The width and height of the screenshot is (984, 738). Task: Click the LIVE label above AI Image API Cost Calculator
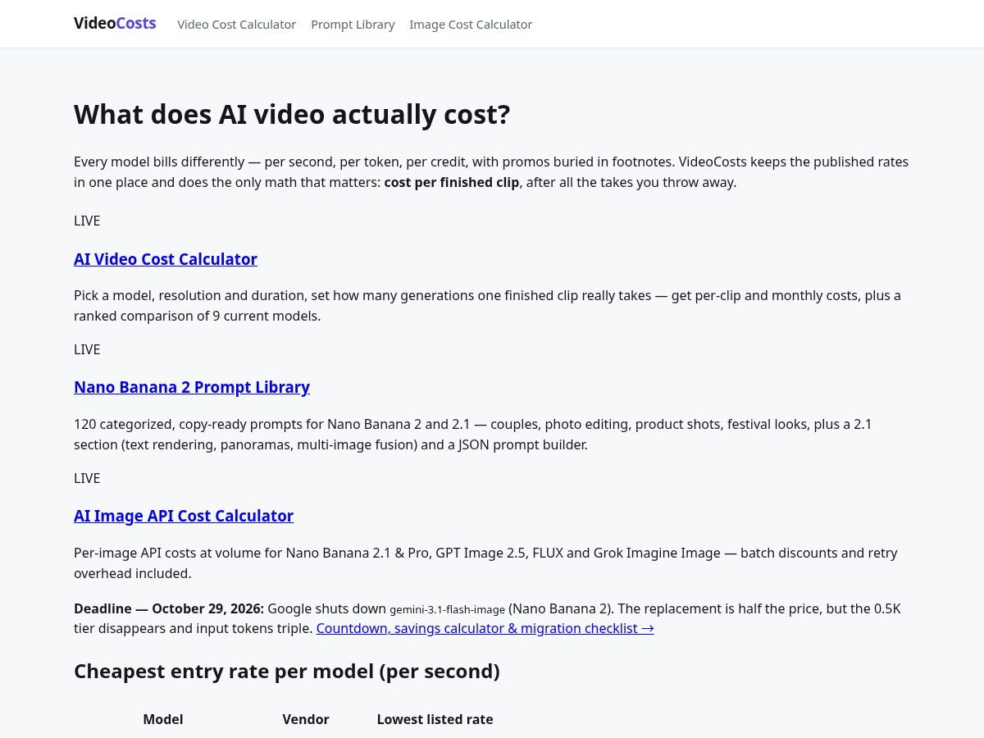[87, 478]
